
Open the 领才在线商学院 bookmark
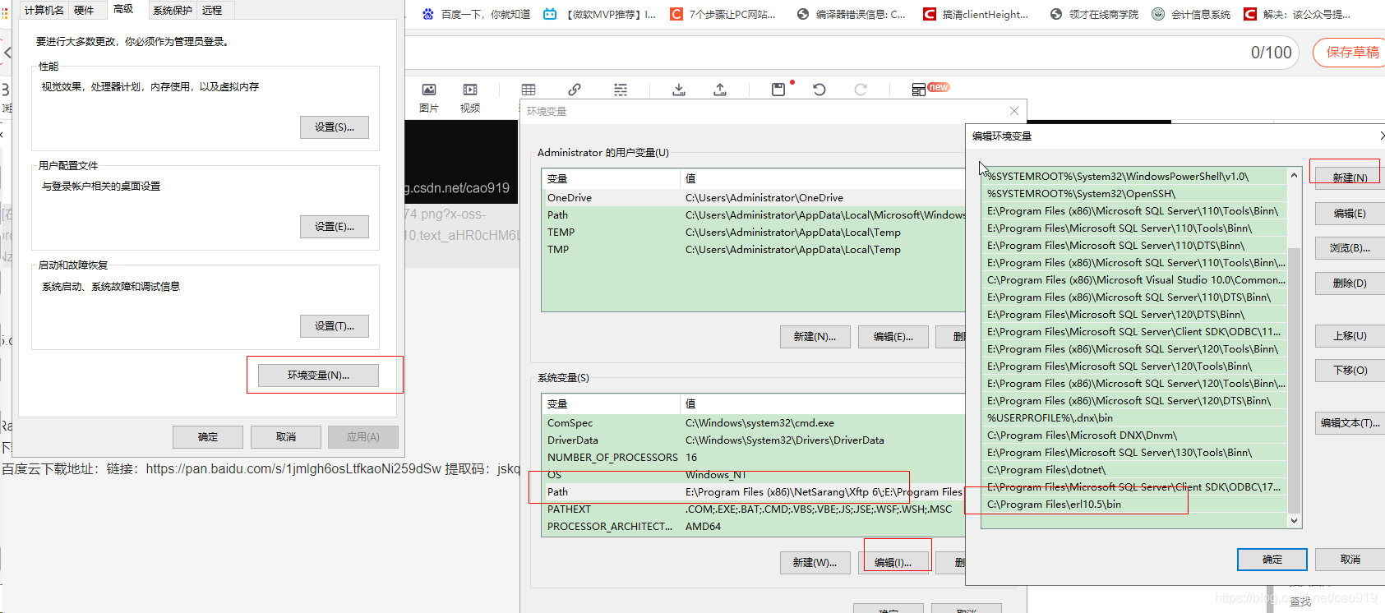click(x=1094, y=14)
